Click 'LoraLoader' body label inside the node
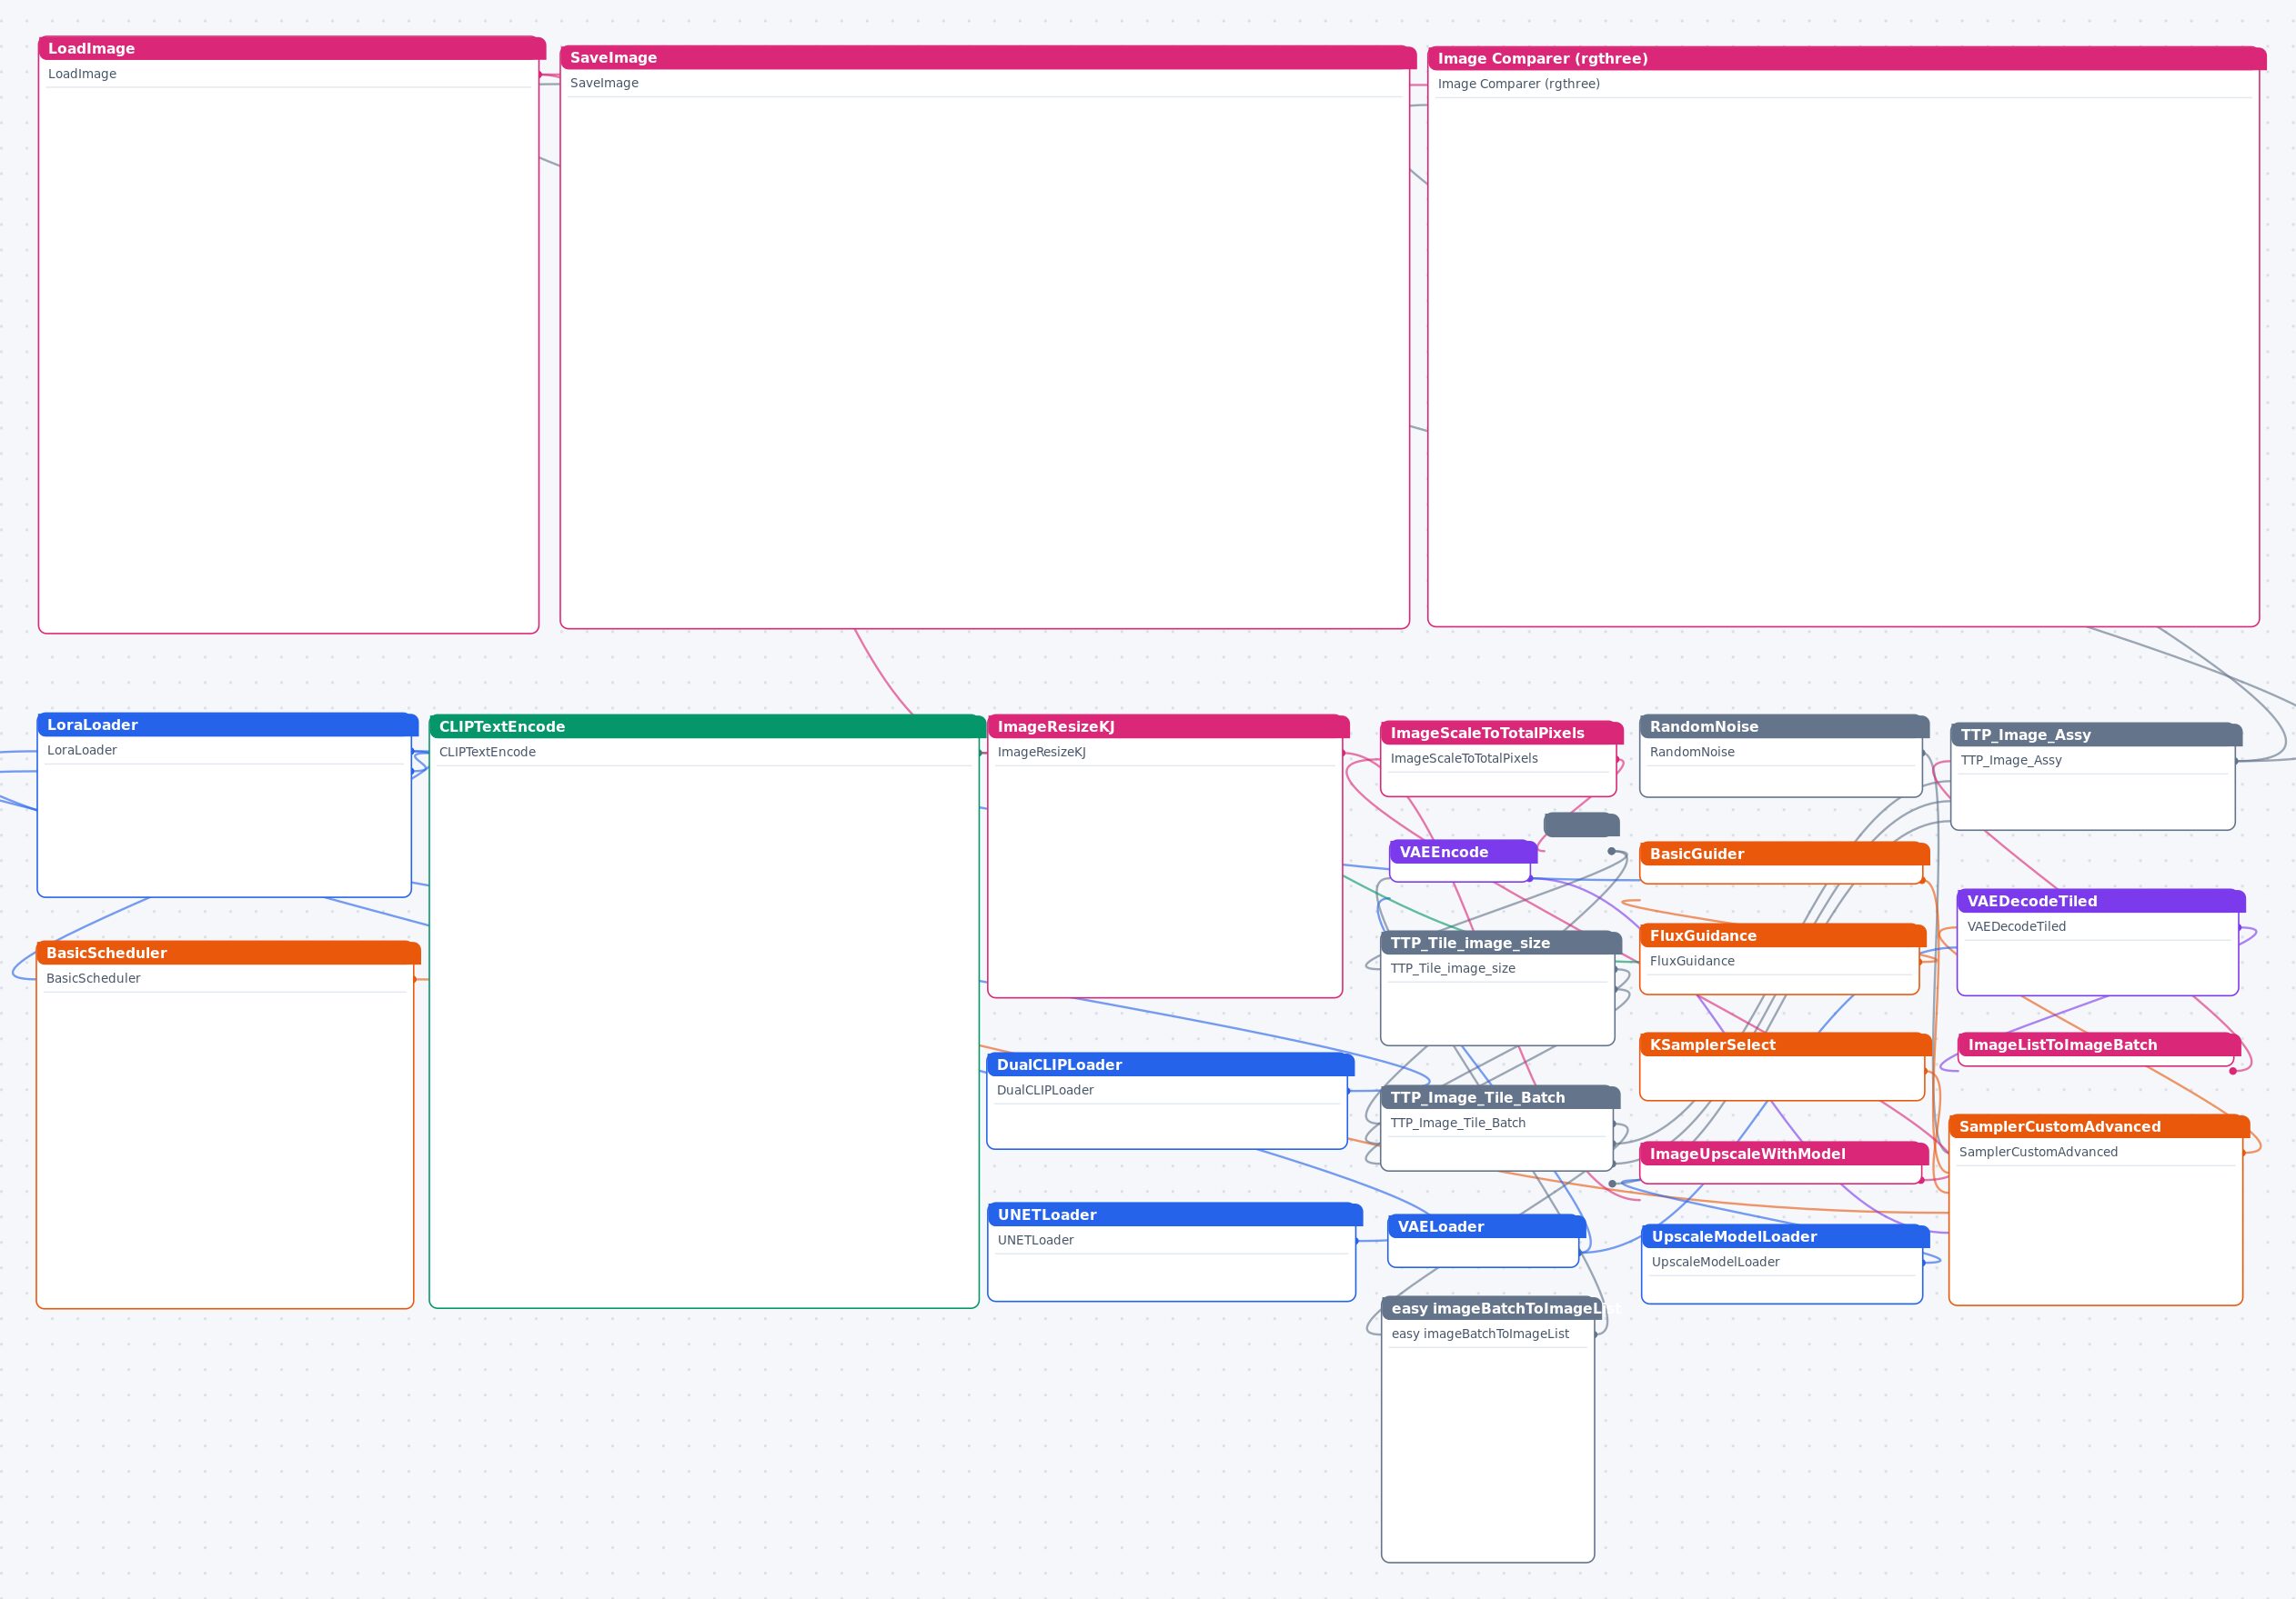This screenshot has width=2296, height=1599. pyautogui.click(x=82, y=750)
